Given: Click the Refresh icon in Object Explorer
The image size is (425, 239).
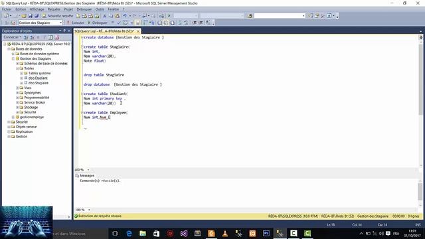Looking at the screenshot, I should [x=50, y=37].
